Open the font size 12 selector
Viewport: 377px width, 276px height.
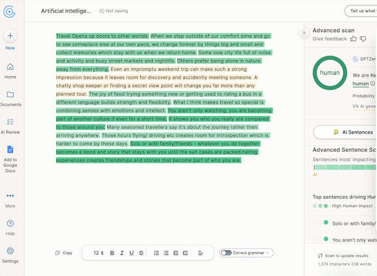coord(99,253)
